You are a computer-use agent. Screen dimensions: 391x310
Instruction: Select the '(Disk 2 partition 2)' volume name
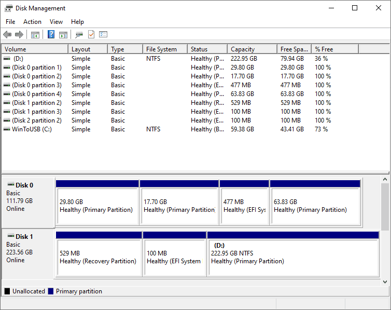tap(37, 120)
